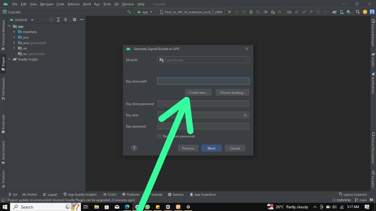Click the main Git branch in status bar
Screen dimensions: 376x211
361,200
